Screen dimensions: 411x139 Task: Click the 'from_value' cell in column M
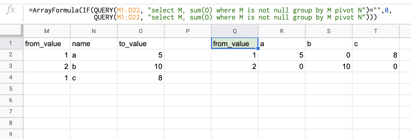[x=47, y=44]
